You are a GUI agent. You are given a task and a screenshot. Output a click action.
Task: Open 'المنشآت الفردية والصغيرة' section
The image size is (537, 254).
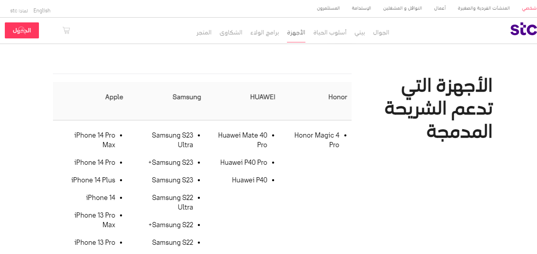coord(484,8)
